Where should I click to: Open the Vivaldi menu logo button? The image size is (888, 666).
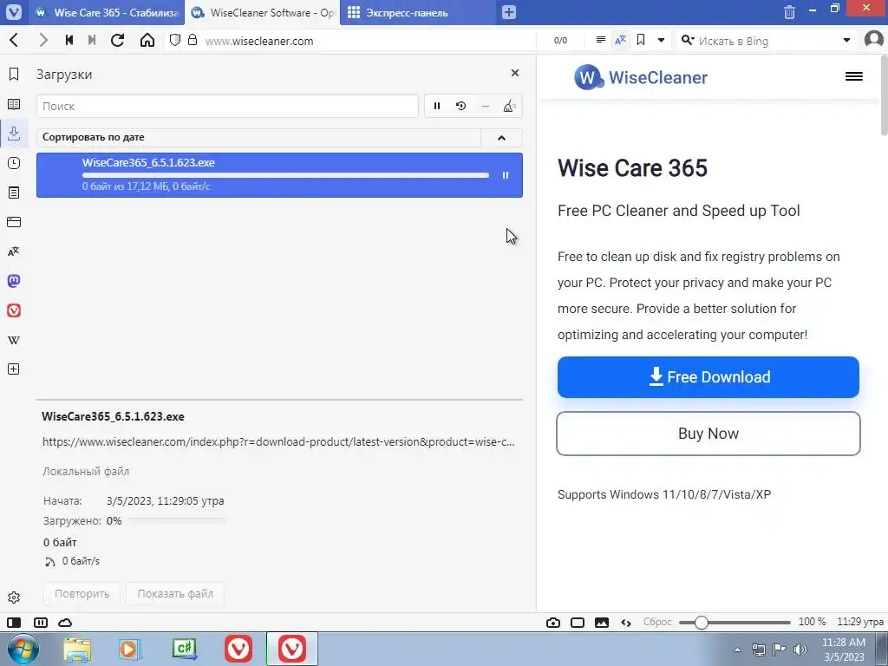tap(13, 12)
